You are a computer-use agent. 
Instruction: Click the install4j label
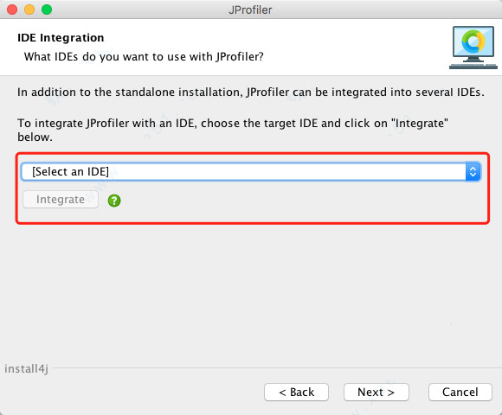pyautogui.click(x=26, y=368)
